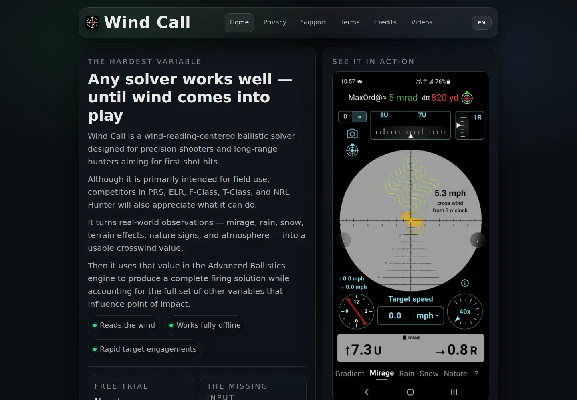This screenshot has height=400, width=577.
Task: Tap the Android home button icon
Action: coord(410,392)
